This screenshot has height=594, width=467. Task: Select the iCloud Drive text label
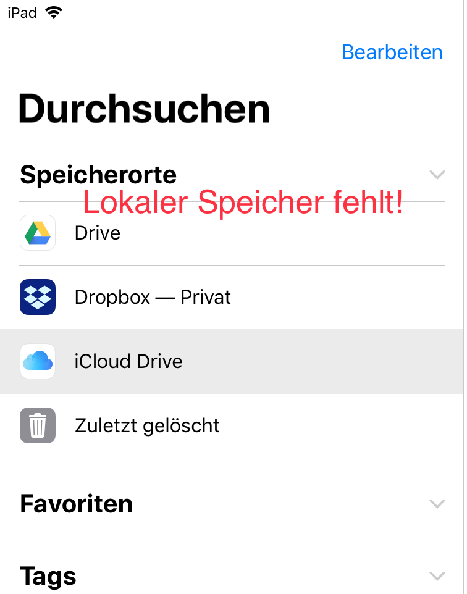point(128,361)
